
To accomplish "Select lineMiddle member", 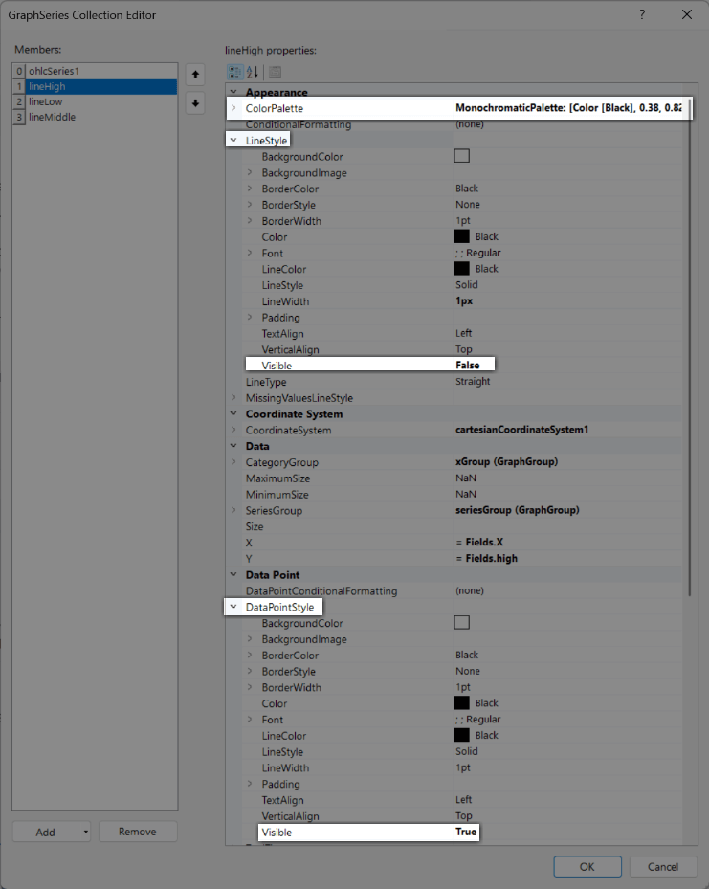I will coord(96,117).
